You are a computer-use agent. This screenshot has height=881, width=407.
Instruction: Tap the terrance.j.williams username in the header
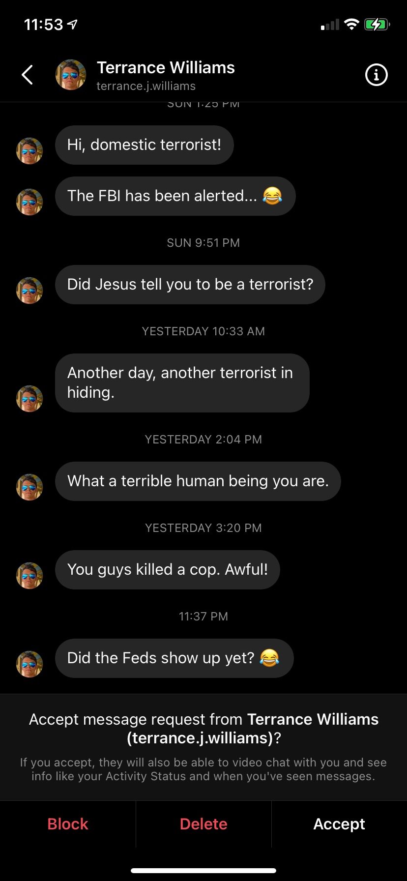point(146,87)
